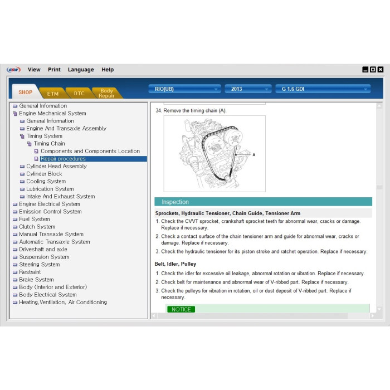
Task: Click book icon beside Heating, Ventilation, Air Conditioning
Action: point(15,303)
